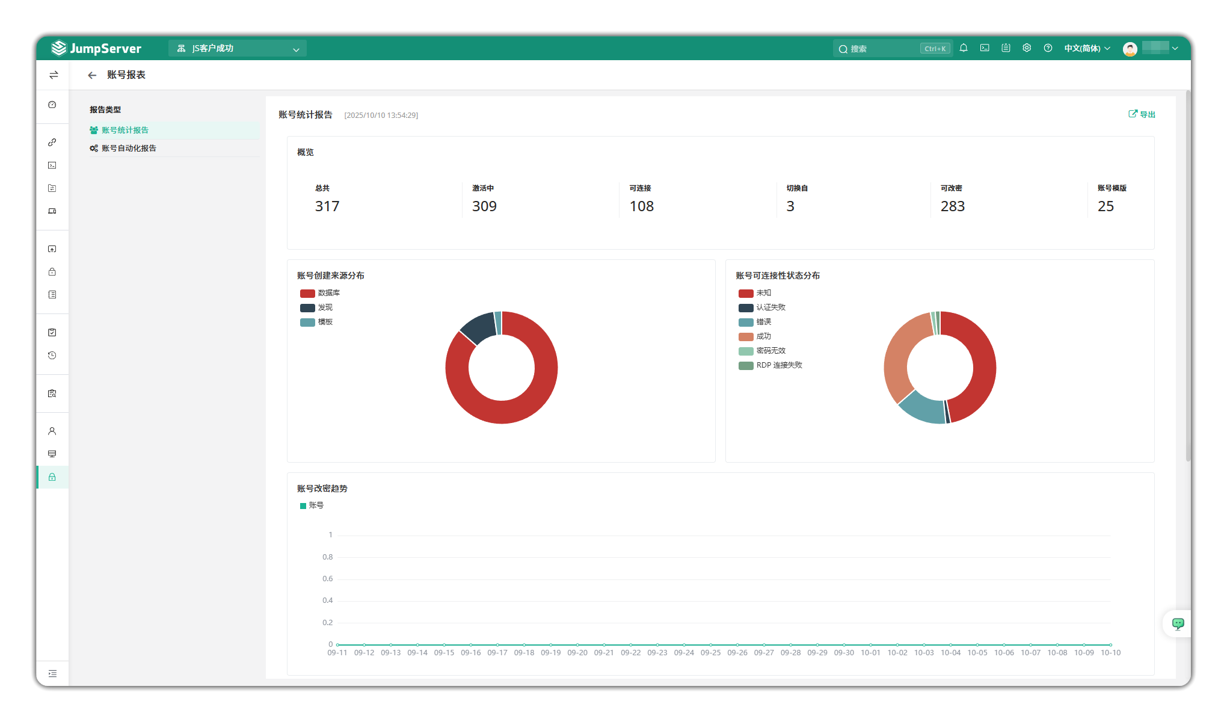Collapse sidebar with bottom menu icon

52,673
